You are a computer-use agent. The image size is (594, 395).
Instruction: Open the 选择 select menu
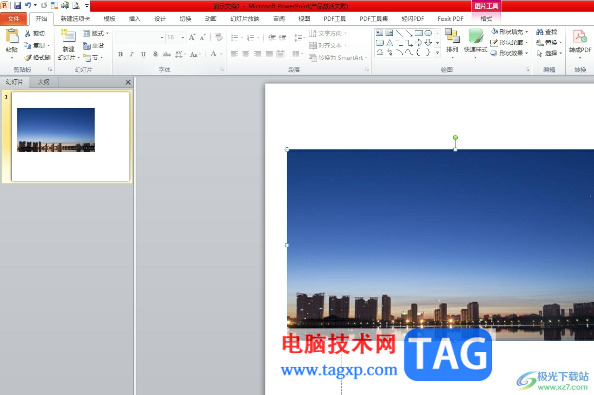pyautogui.click(x=549, y=53)
